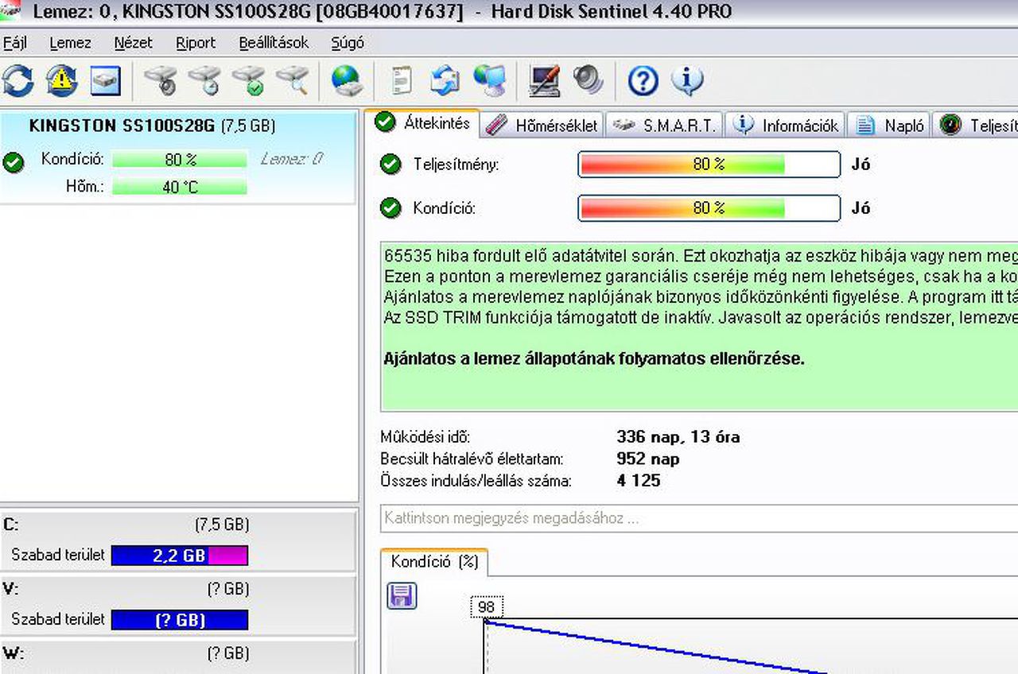Click the speaker sound toolbar icon
Image resolution: width=1018 pixels, height=674 pixels.
[x=589, y=81]
